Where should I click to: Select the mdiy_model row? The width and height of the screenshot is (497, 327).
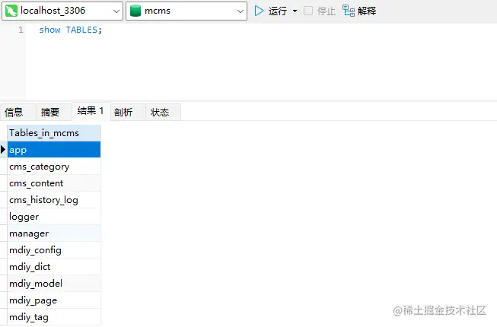point(54,284)
